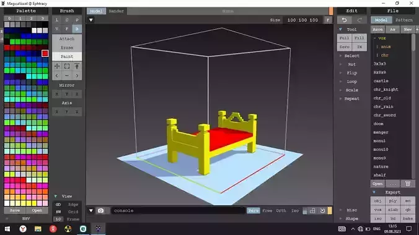Click the plus button next to New
This screenshot has width=419, height=235.
coord(417,29)
